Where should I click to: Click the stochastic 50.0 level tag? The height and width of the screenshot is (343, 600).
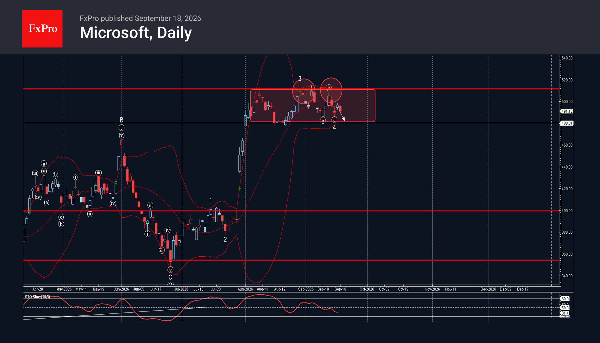(x=565, y=308)
